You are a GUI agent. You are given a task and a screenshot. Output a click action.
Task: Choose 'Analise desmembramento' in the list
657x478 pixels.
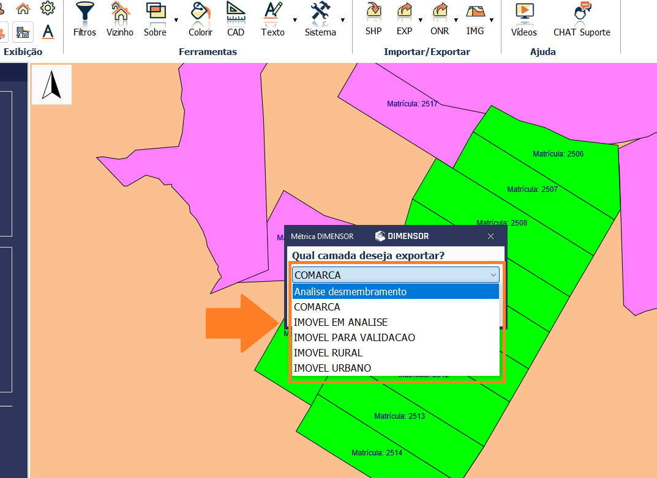350,292
